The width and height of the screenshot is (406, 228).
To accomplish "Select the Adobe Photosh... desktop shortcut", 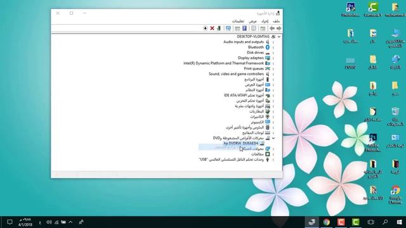I will click(x=373, y=142).
